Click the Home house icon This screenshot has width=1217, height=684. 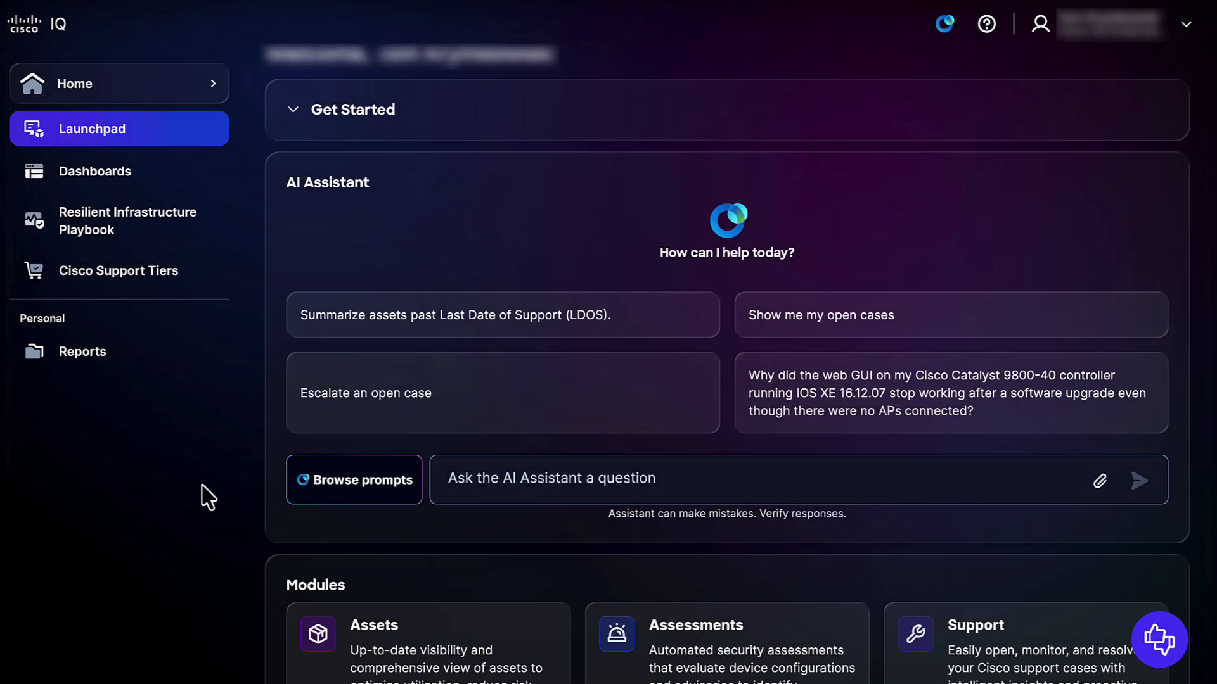32,83
